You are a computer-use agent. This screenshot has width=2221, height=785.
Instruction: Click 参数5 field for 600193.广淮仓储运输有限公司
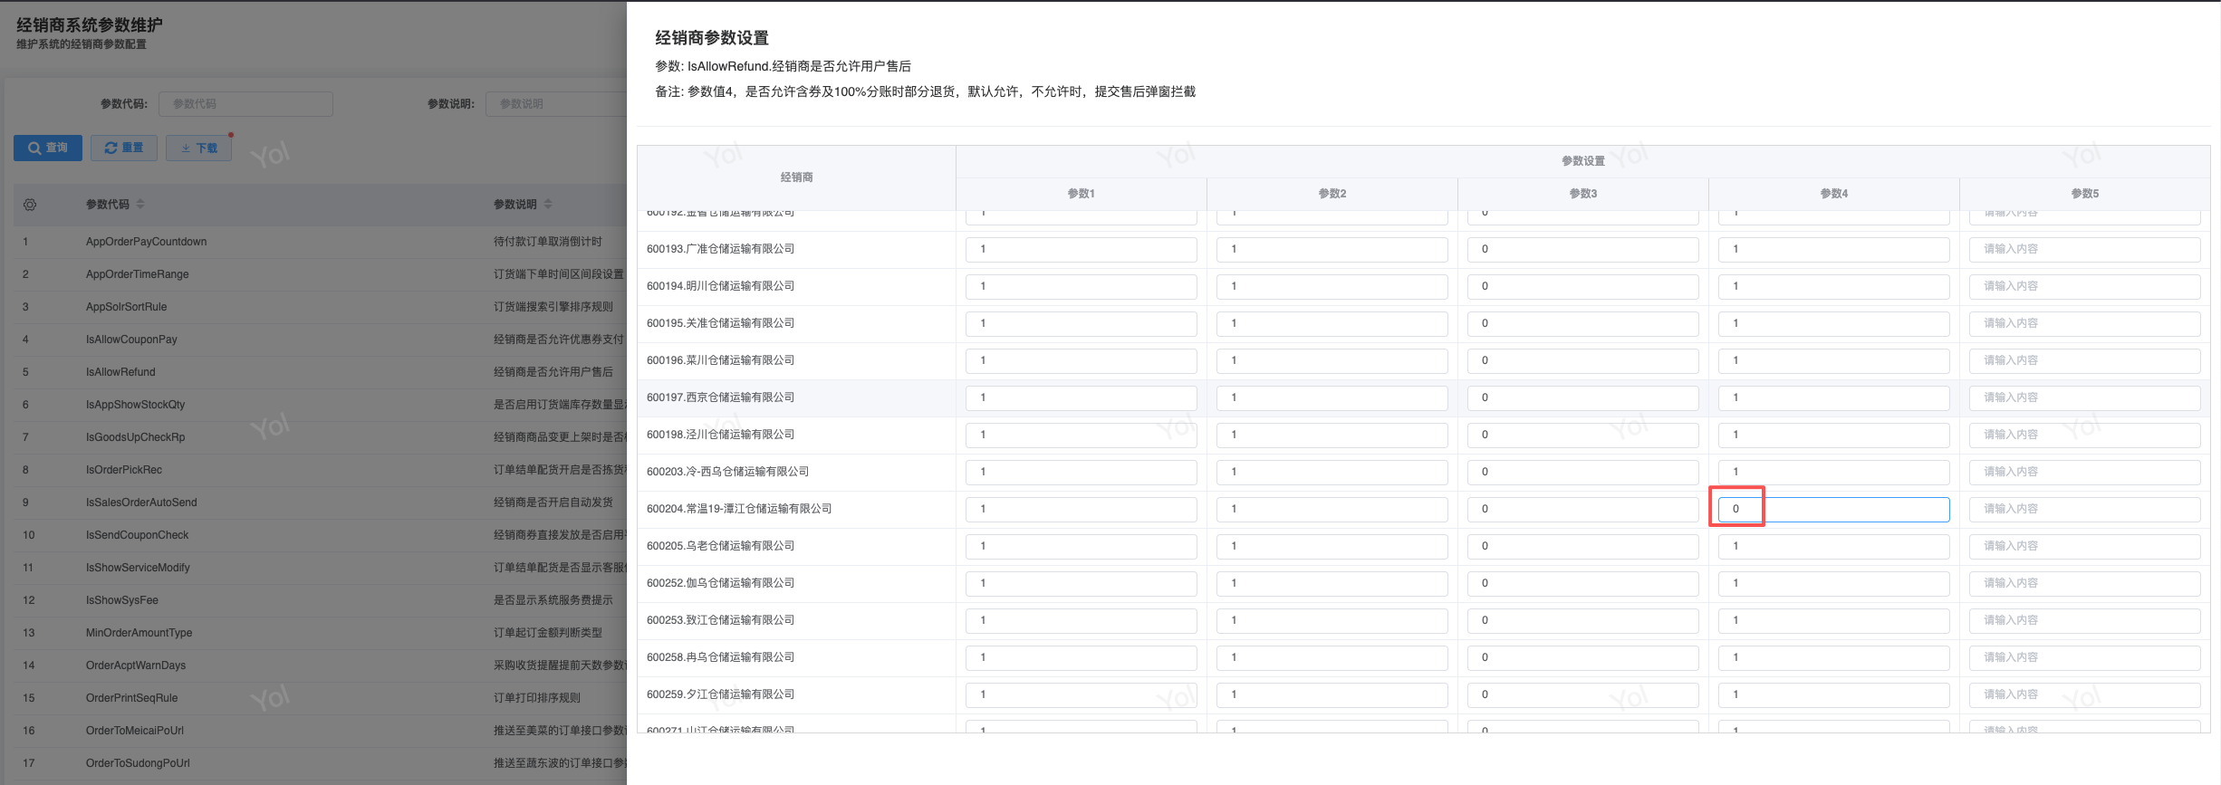click(2083, 249)
